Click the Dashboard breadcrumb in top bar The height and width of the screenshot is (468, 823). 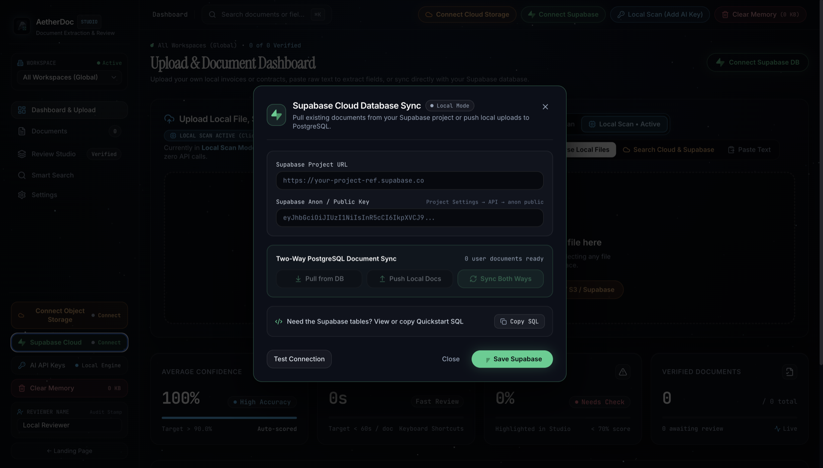point(170,15)
